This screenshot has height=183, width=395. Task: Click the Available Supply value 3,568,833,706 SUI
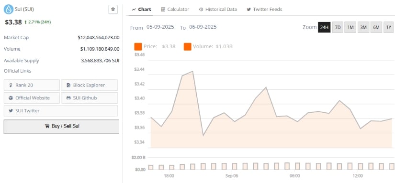coord(100,61)
